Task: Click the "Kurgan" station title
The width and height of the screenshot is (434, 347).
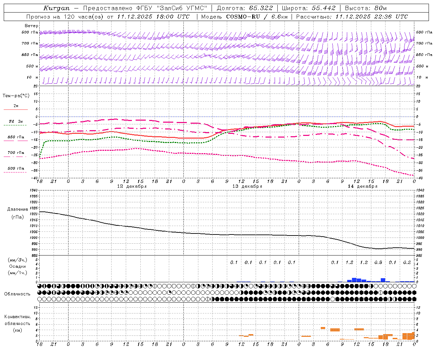Action: 57,8
